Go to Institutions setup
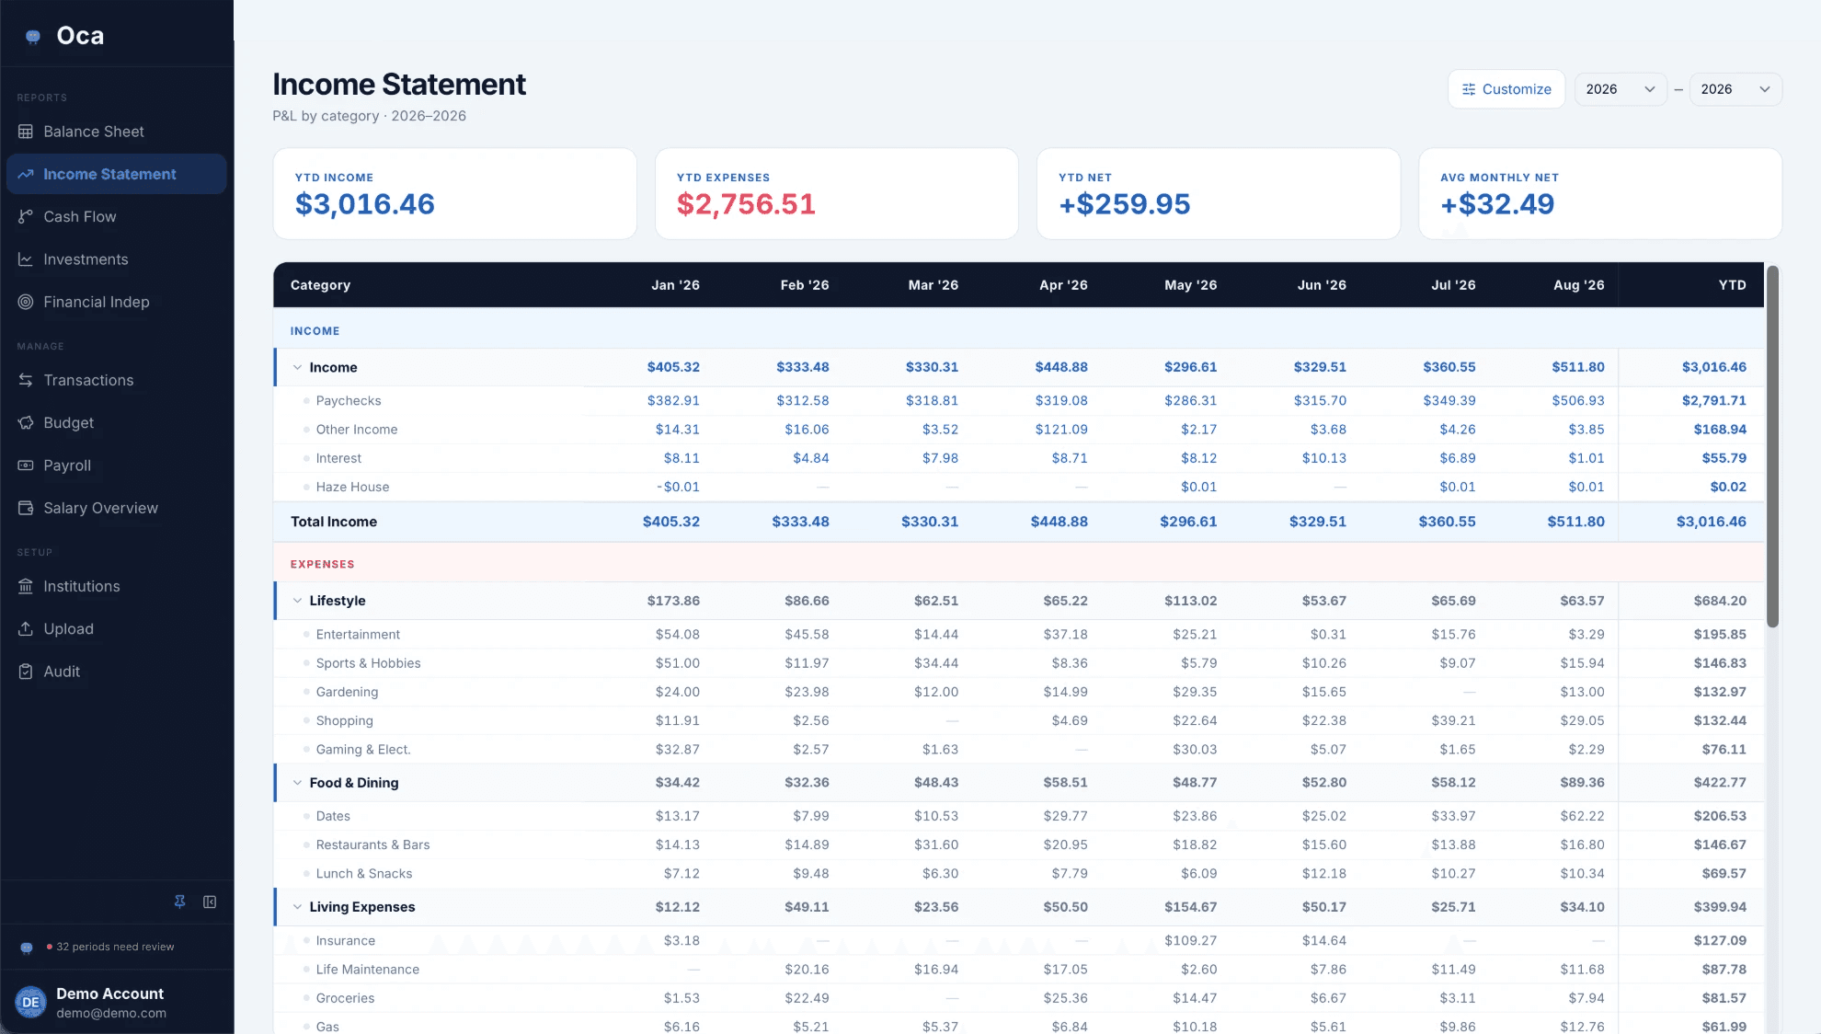The height and width of the screenshot is (1034, 1821). [117, 586]
